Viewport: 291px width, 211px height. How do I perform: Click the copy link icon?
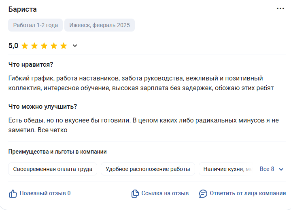pos(135,194)
